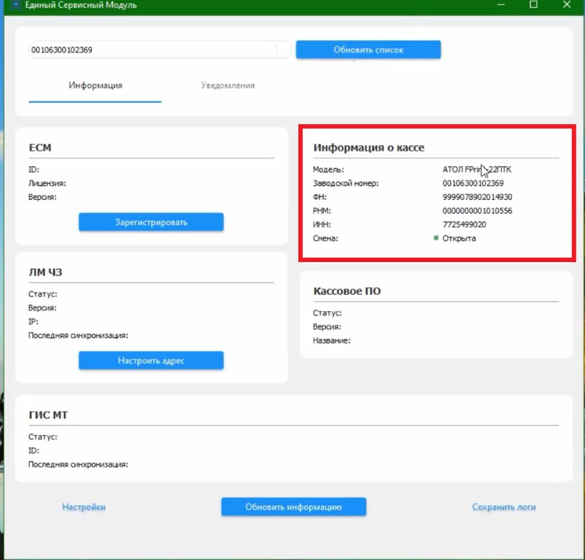Click the "ID:" label in ГИС МТ
585x560 pixels.
pos(34,451)
